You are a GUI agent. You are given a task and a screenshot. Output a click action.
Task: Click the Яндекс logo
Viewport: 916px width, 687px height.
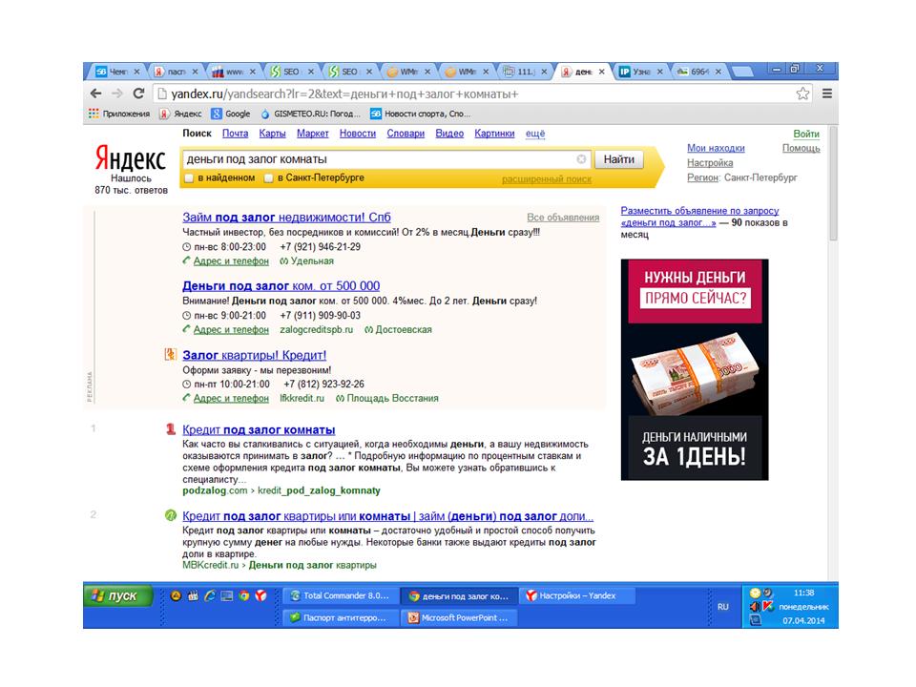point(131,158)
